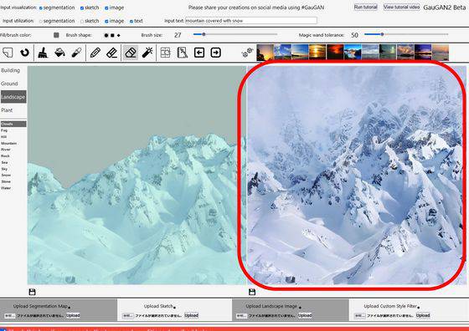Pick the eyedropper tool
469x331 pixels.
pos(76,53)
